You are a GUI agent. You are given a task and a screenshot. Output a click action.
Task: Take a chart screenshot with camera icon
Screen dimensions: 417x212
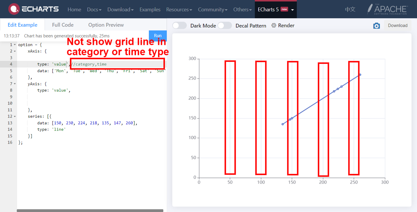(376, 26)
